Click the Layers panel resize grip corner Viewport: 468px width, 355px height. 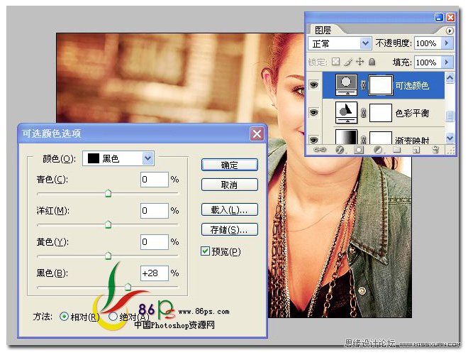[x=451, y=151]
